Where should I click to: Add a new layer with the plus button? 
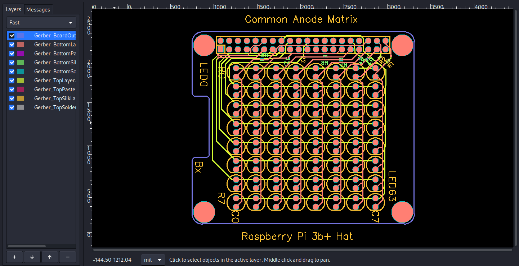coord(14,257)
